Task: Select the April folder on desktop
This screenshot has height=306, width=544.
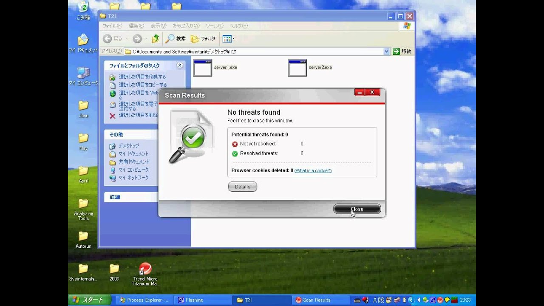Action: (x=83, y=174)
